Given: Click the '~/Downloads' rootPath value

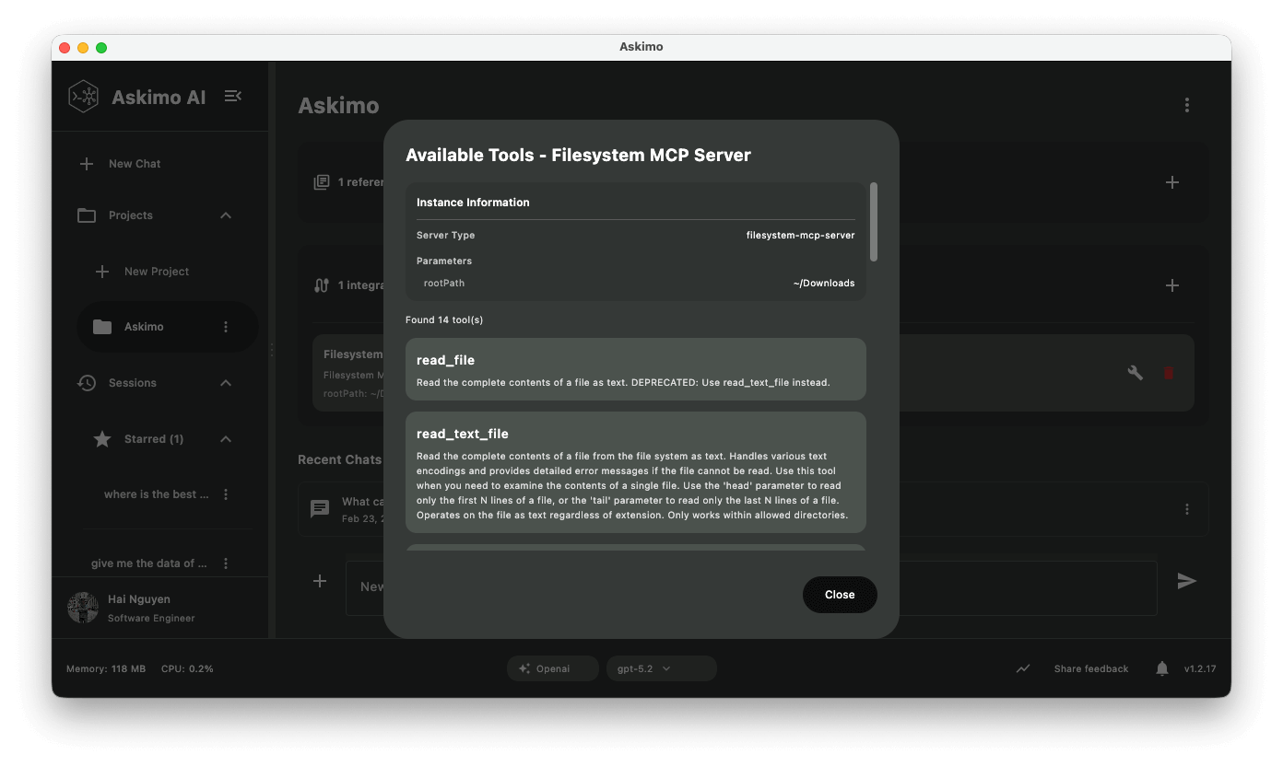Looking at the screenshot, I should (x=824, y=283).
